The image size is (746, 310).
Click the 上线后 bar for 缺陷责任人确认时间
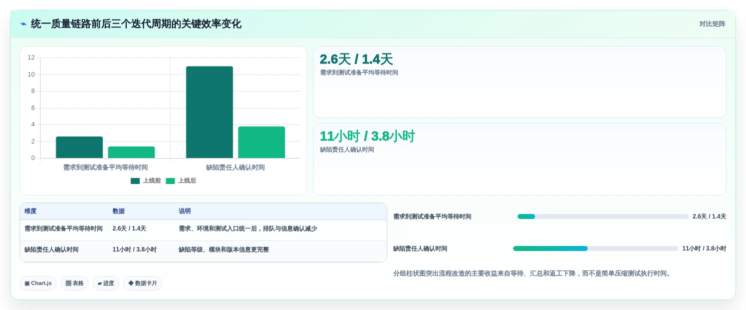click(262, 142)
